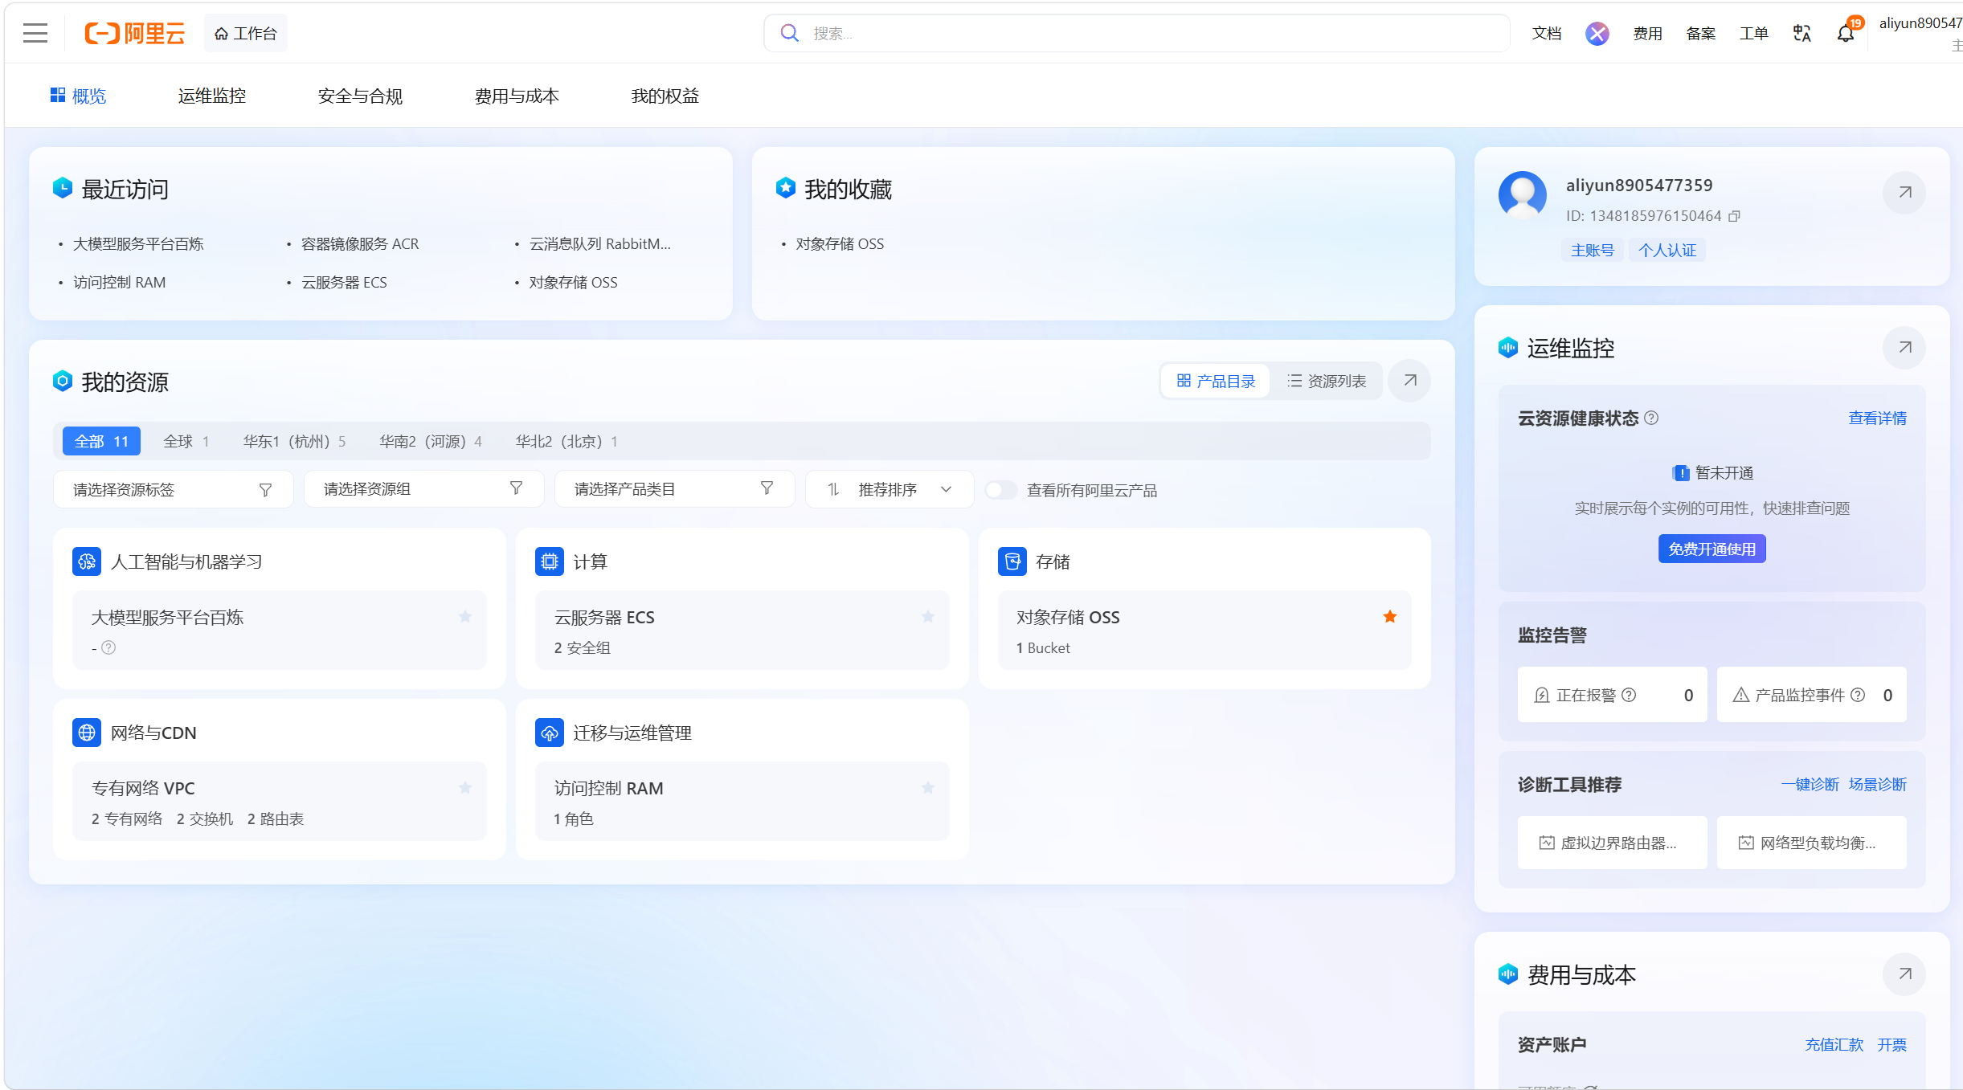Open 请选择资源组 dropdown
This screenshot has height=1090, width=1963.
click(423, 489)
